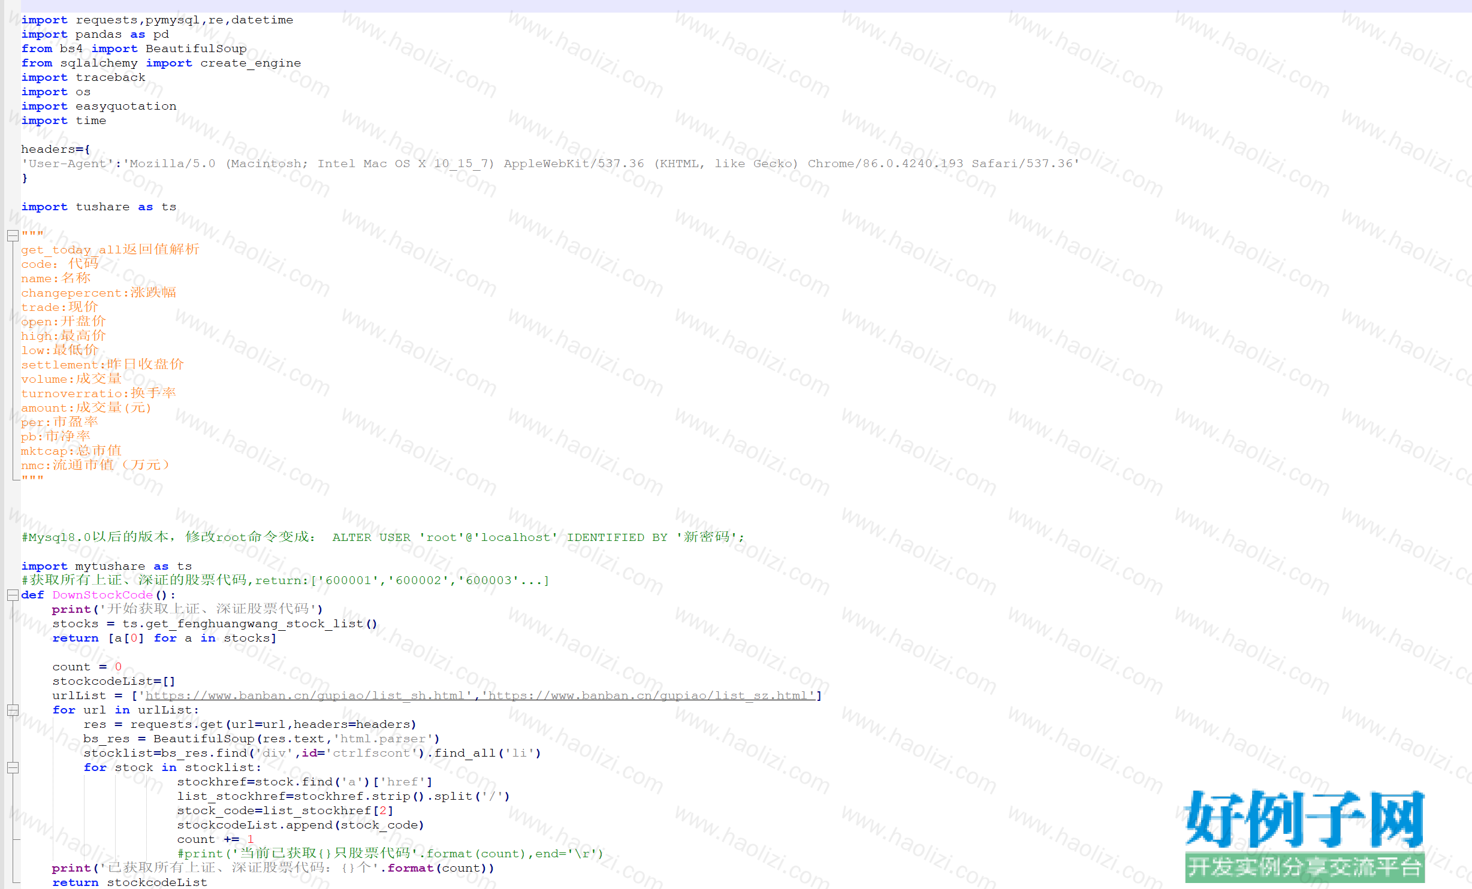The image size is (1472, 889).
Task: Click 'settlement:昨日收盘价' docstring line
Action: point(102,364)
